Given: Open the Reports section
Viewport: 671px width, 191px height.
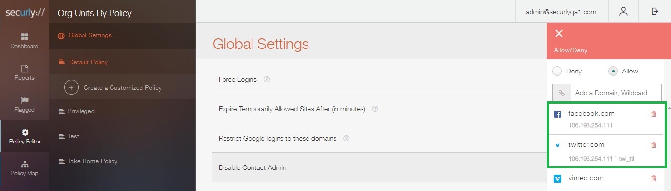Looking at the screenshot, I should [x=25, y=73].
